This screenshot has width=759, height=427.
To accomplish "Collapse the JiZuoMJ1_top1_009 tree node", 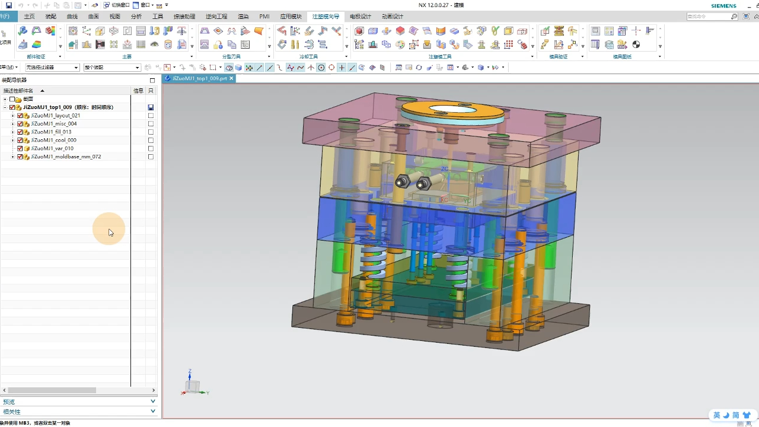I will pyautogui.click(x=5, y=107).
